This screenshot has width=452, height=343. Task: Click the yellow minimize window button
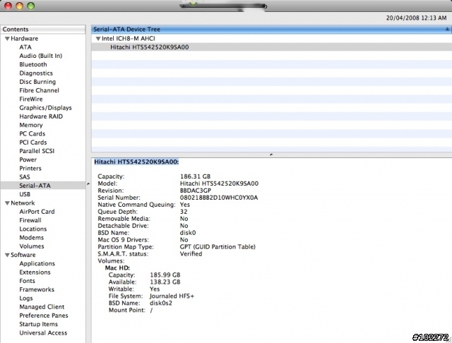[x=19, y=6]
